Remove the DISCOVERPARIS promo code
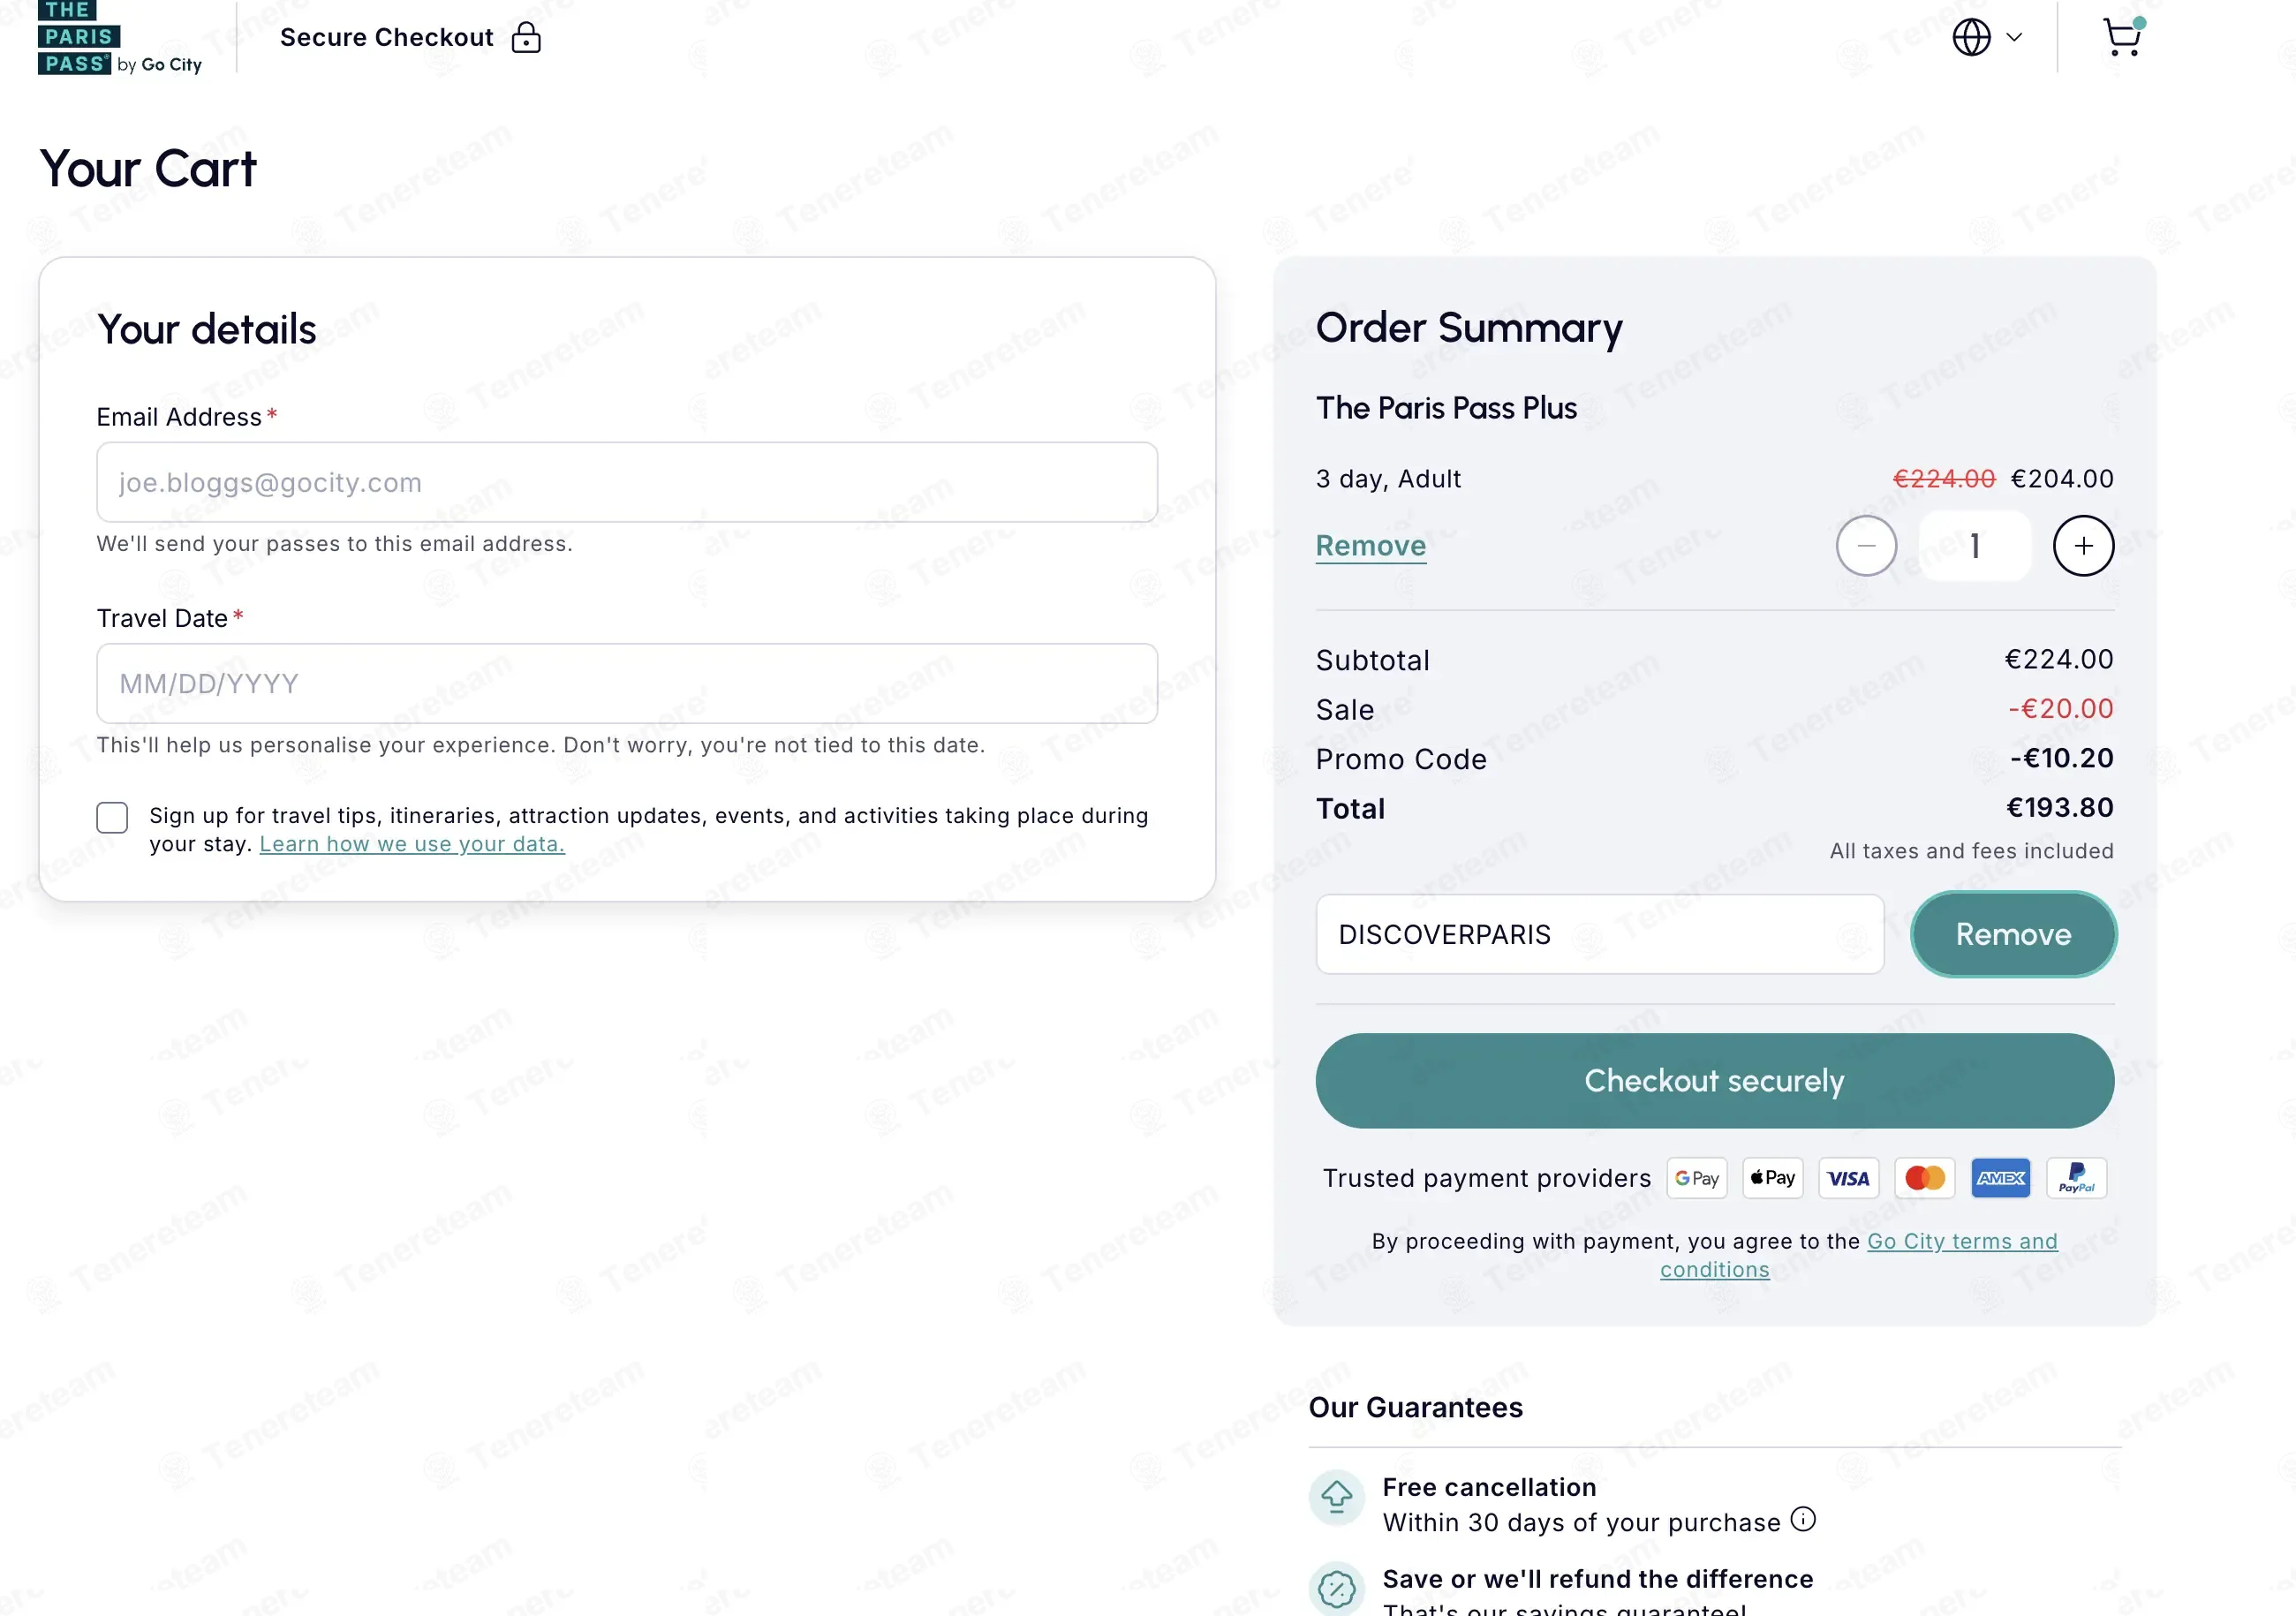 2013,934
